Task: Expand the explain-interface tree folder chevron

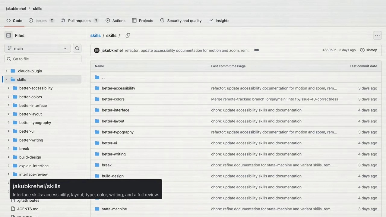Action: coord(8,166)
